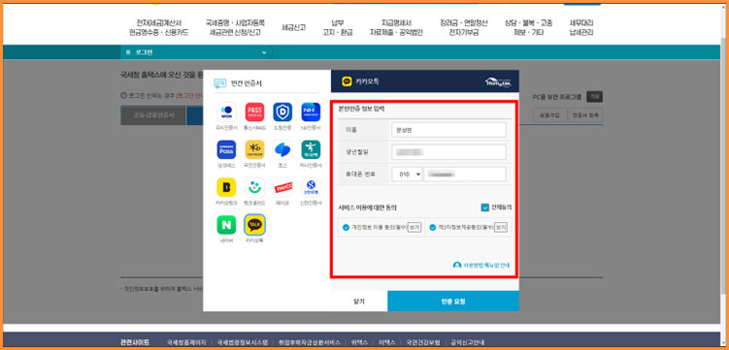Image resolution: width=729 pixels, height=350 pixels.
Task: Click the phone number input field
Action: (x=464, y=175)
